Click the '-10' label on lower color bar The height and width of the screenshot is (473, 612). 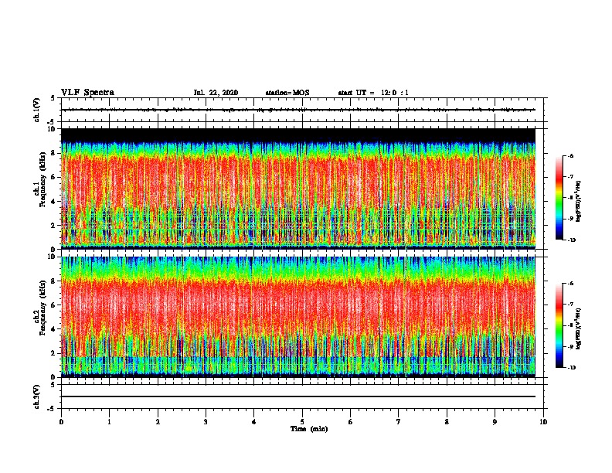click(x=571, y=368)
